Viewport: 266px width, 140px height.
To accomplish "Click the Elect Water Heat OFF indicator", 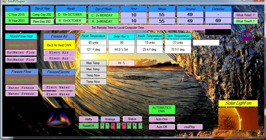I will tap(59, 80).
